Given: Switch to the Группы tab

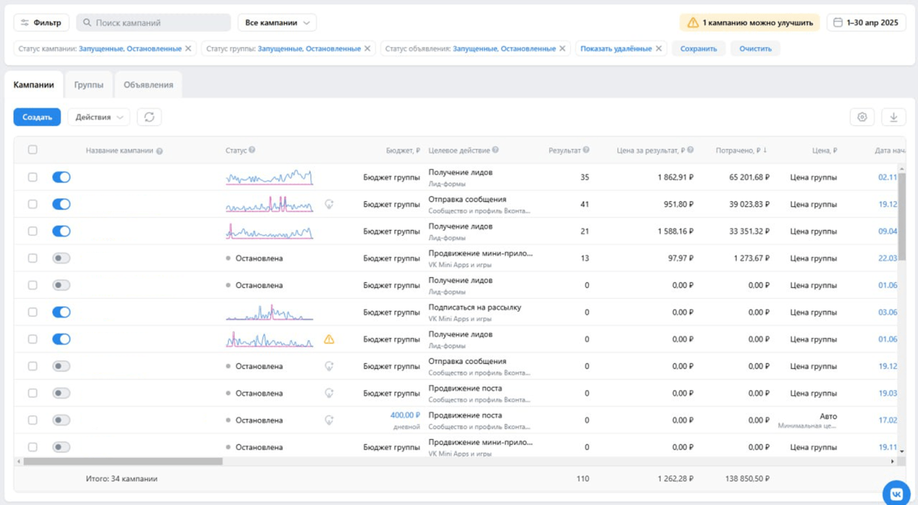Looking at the screenshot, I should pos(88,85).
